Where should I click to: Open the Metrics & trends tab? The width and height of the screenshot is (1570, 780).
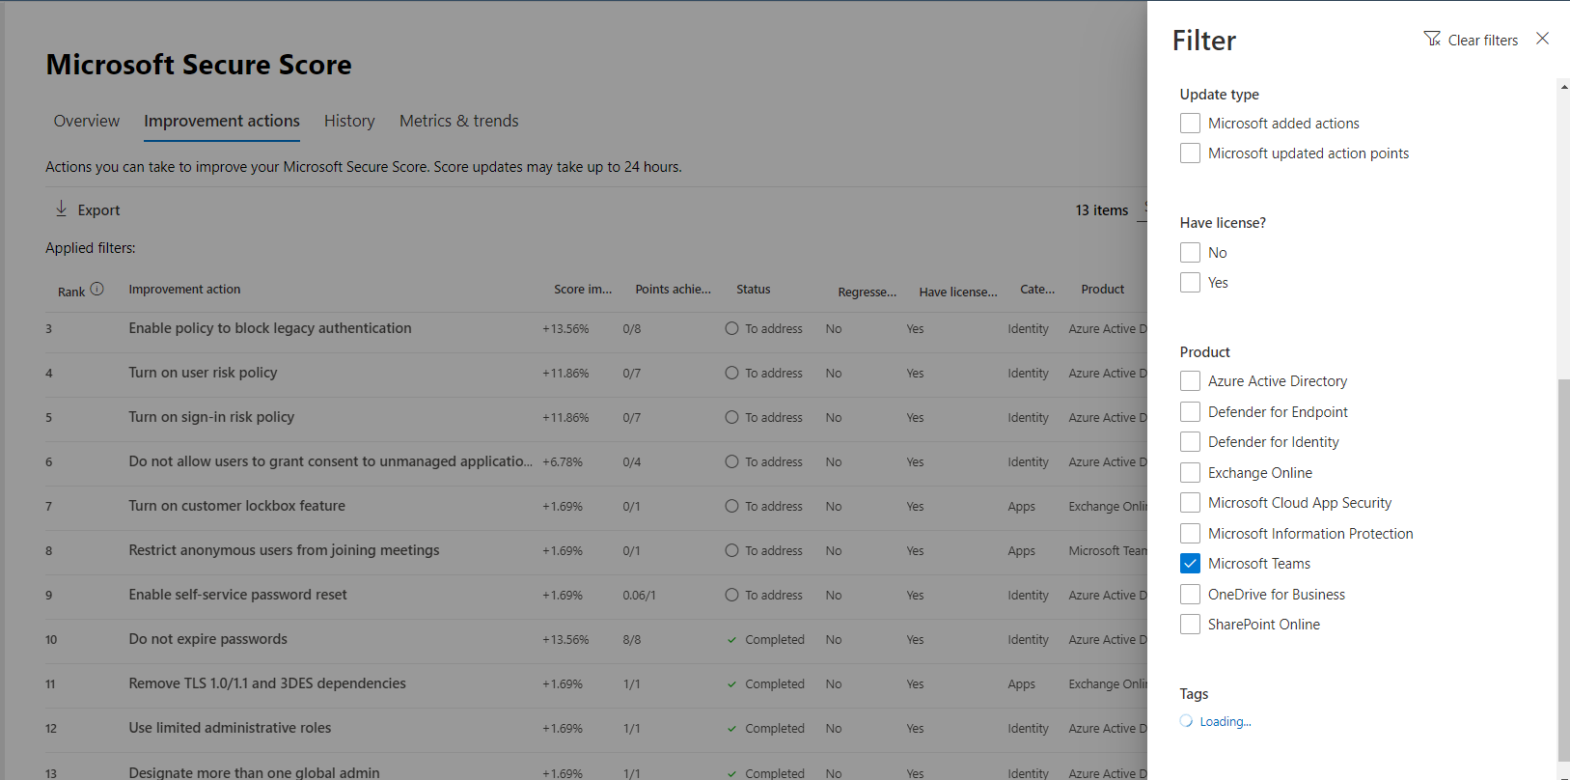[459, 121]
